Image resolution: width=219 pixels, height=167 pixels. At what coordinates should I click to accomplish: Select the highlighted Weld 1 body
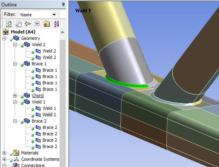(x=49, y=115)
